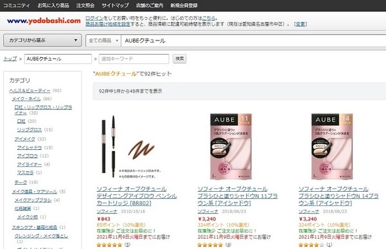Click 92件中1件から48件までを表示 text
Viewport: 386px width, 249px height.
pyautogui.click(x=130, y=91)
